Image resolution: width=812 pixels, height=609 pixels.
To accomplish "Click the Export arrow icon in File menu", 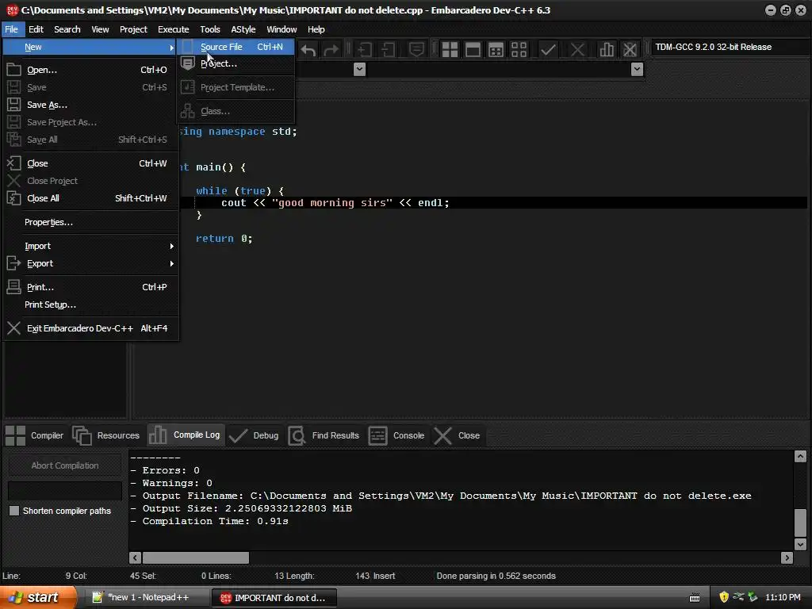I will (14, 263).
